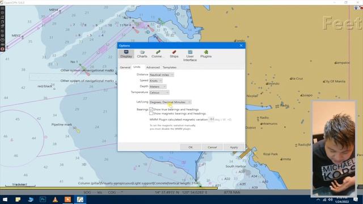Open the Temperature units dropdown
Screen dimensions: 363x204
[x=159, y=92]
